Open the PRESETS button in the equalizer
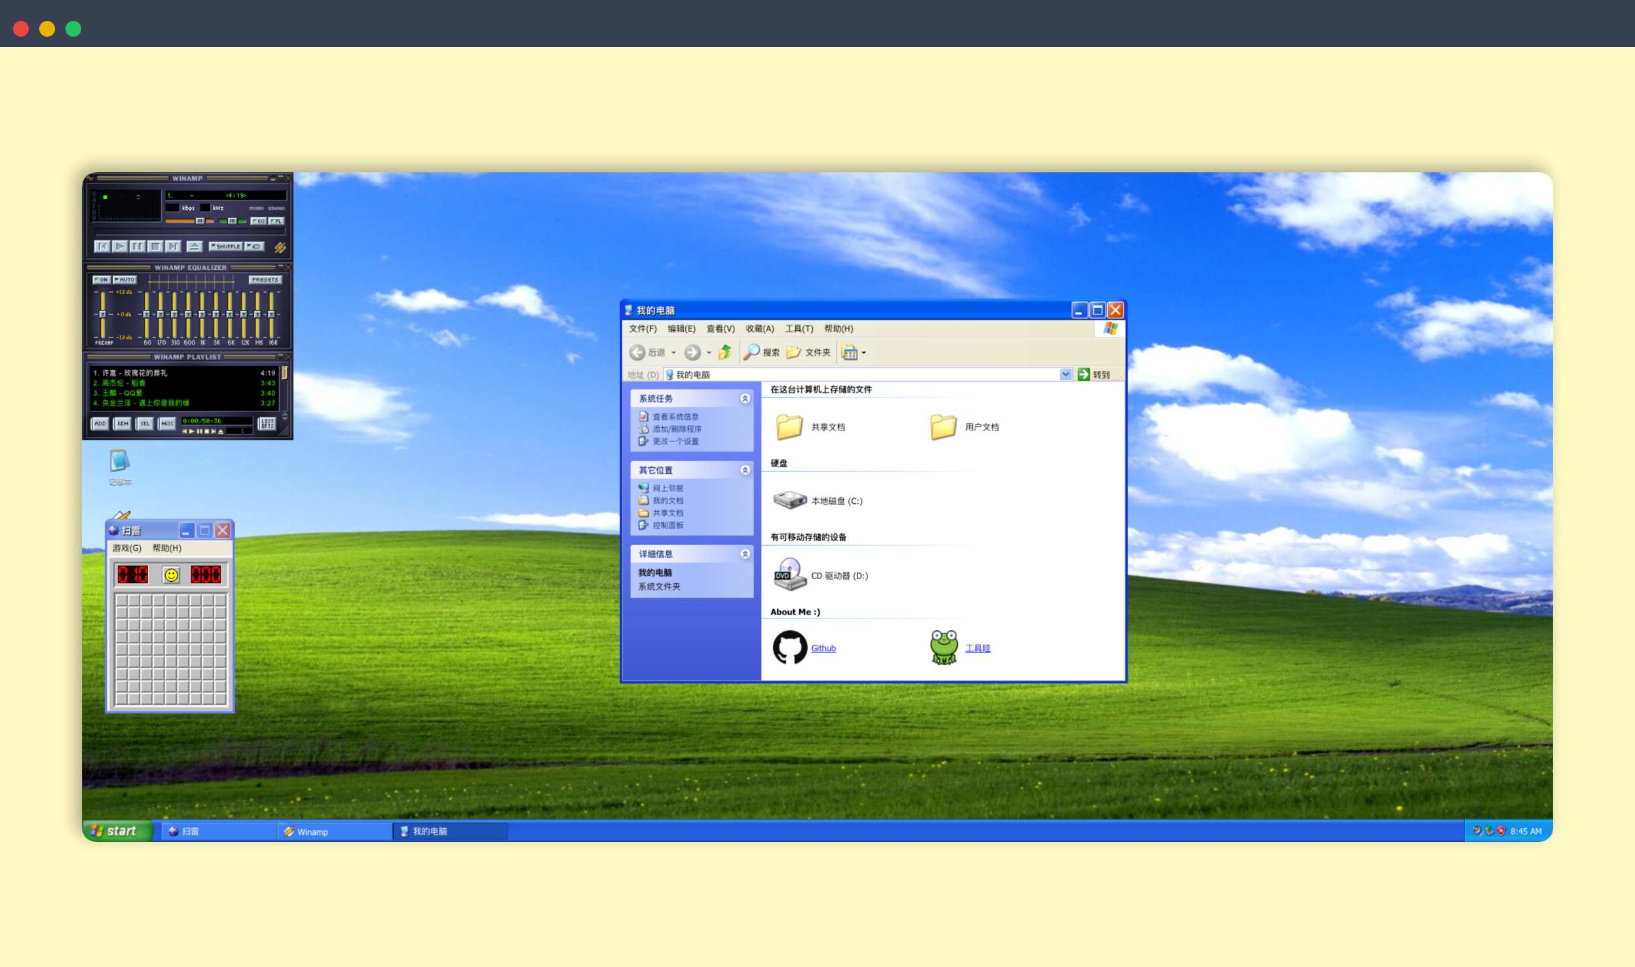The image size is (1635, 967). pyautogui.click(x=266, y=279)
